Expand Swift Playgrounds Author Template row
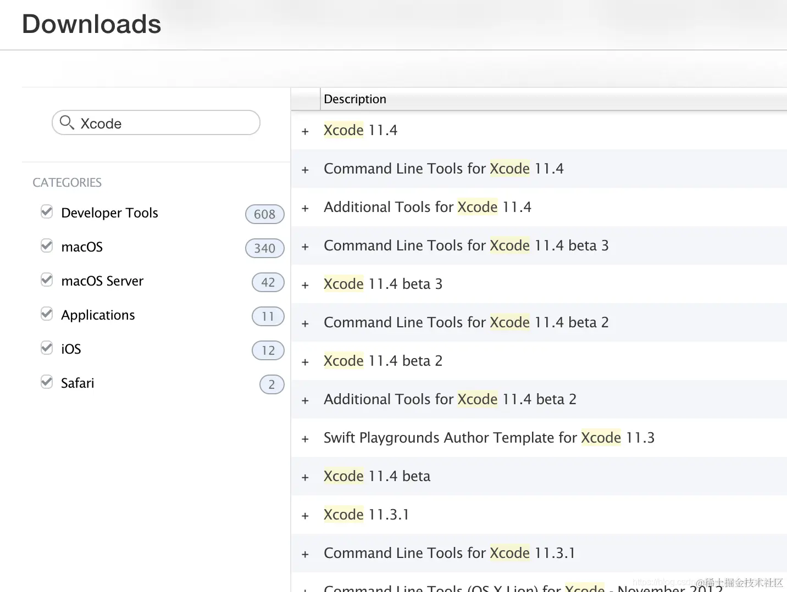Screen dimensions: 787x592 click(x=305, y=439)
